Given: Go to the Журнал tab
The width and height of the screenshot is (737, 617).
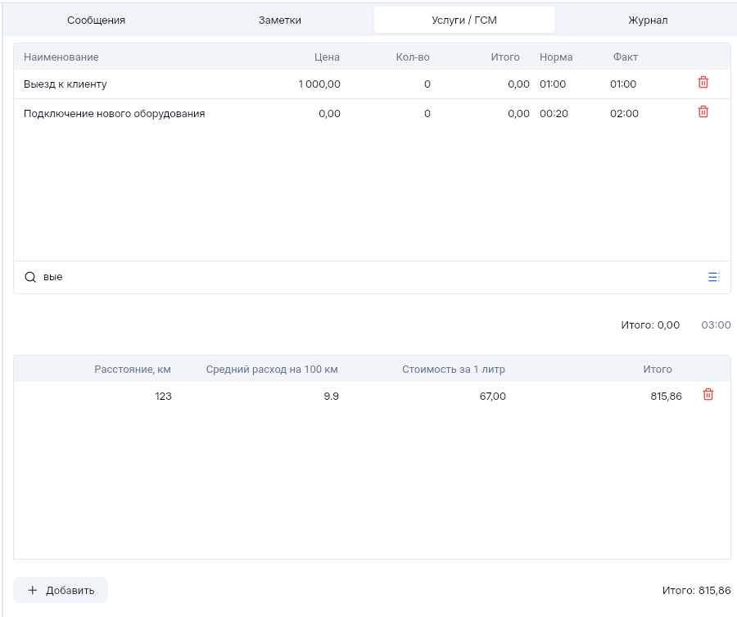Looking at the screenshot, I should (648, 20).
